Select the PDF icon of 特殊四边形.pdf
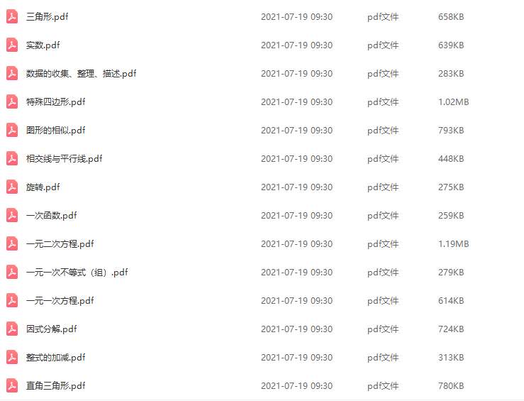Image resolution: width=524 pixels, height=401 pixels. (12, 102)
